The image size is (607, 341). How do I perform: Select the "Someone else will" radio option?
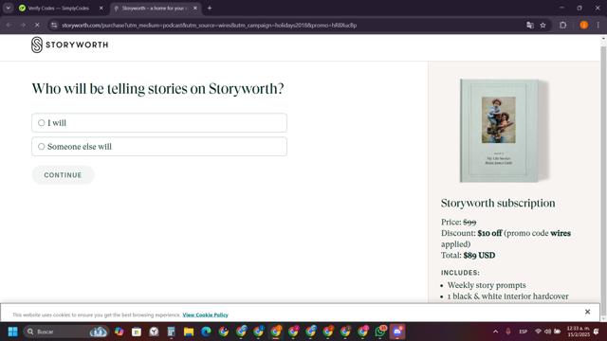(159, 147)
